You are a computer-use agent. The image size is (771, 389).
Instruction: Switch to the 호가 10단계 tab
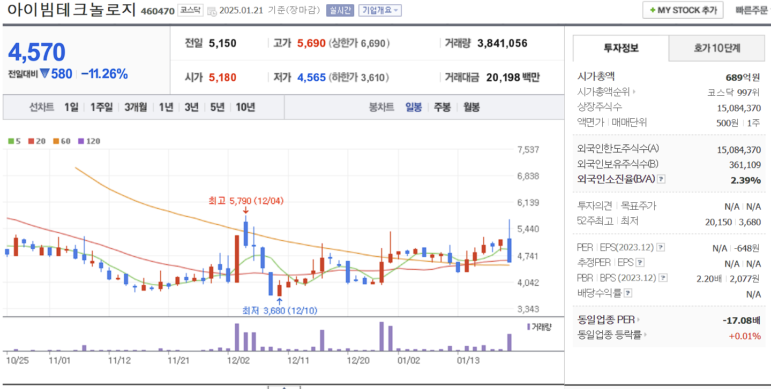pyautogui.click(x=716, y=48)
